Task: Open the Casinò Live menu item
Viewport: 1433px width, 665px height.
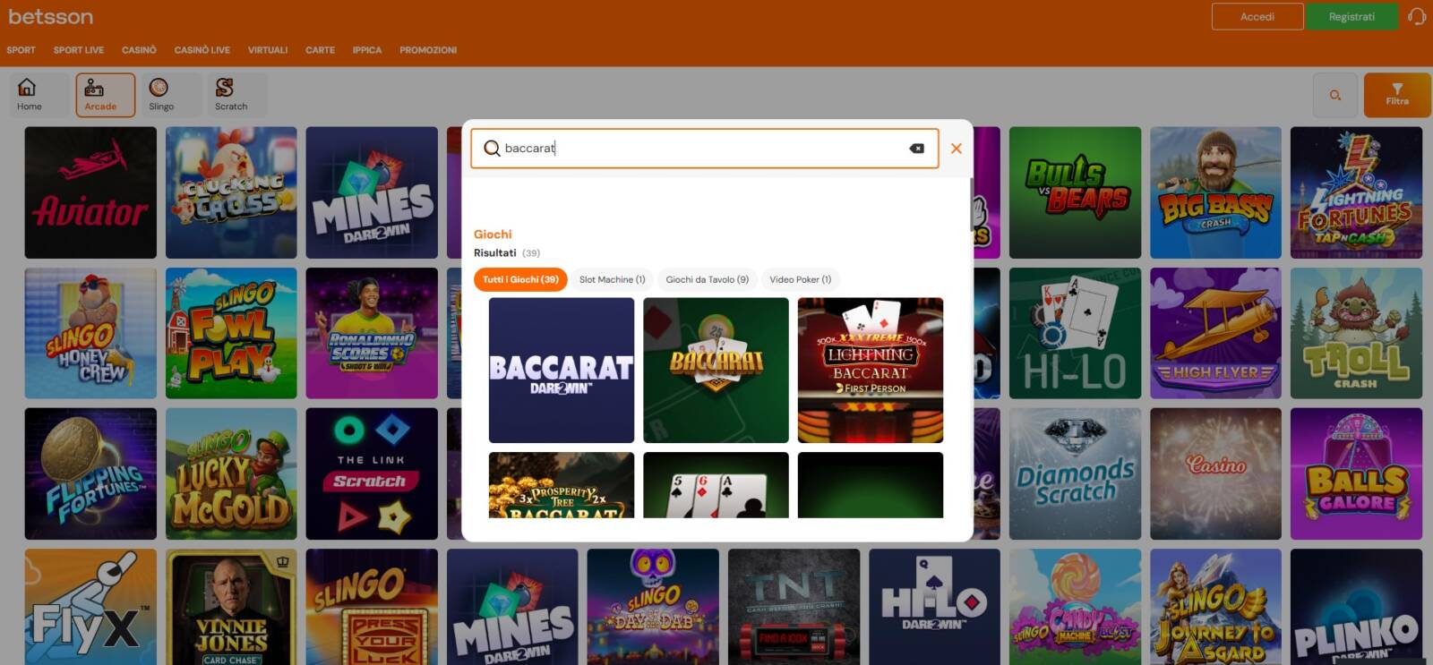Action: pos(202,50)
